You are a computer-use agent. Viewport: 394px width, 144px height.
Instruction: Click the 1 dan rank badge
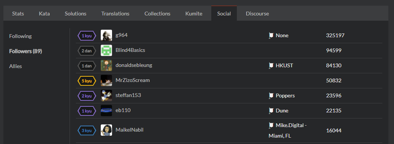pyautogui.click(x=87, y=66)
